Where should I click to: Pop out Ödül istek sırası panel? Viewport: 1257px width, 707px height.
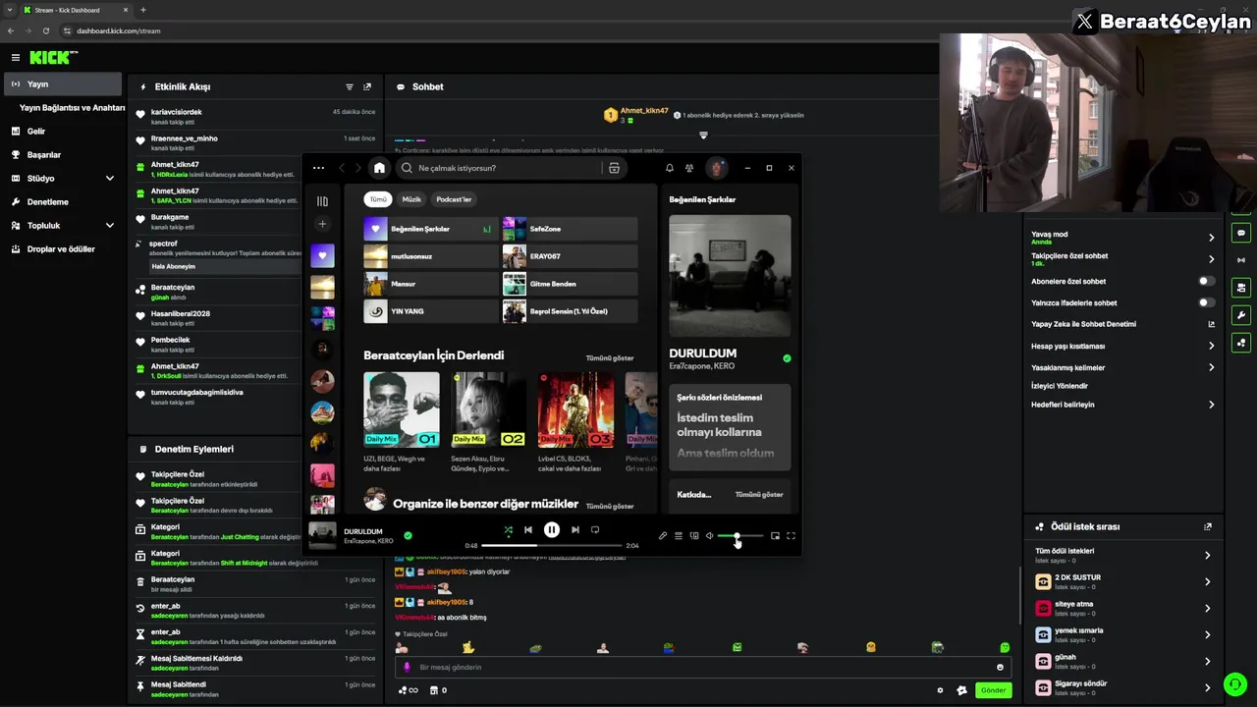(1208, 527)
